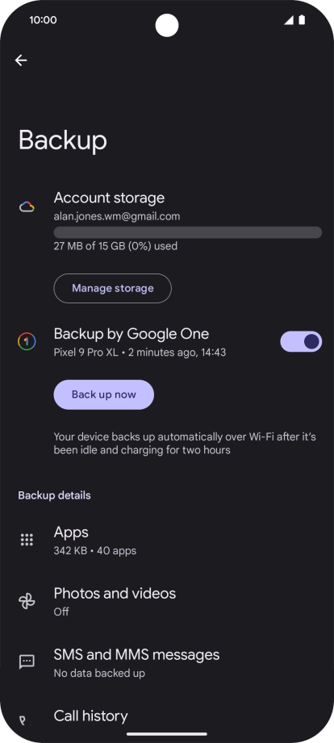This screenshot has height=743, width=334.
Task: Open SMS and MMS messages entry
Action: click(x=167, y=662)
